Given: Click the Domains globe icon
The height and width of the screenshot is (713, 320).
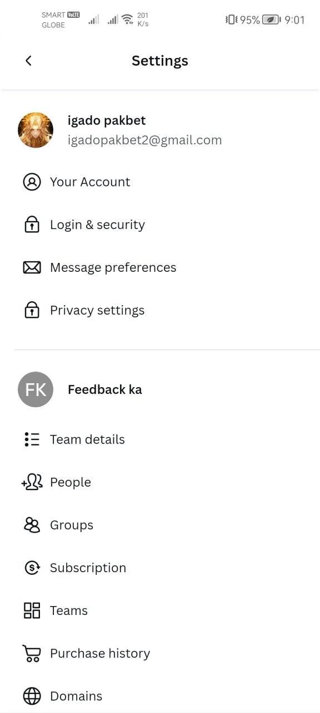Looking at the screenshot, I should [x=32, y=696].
